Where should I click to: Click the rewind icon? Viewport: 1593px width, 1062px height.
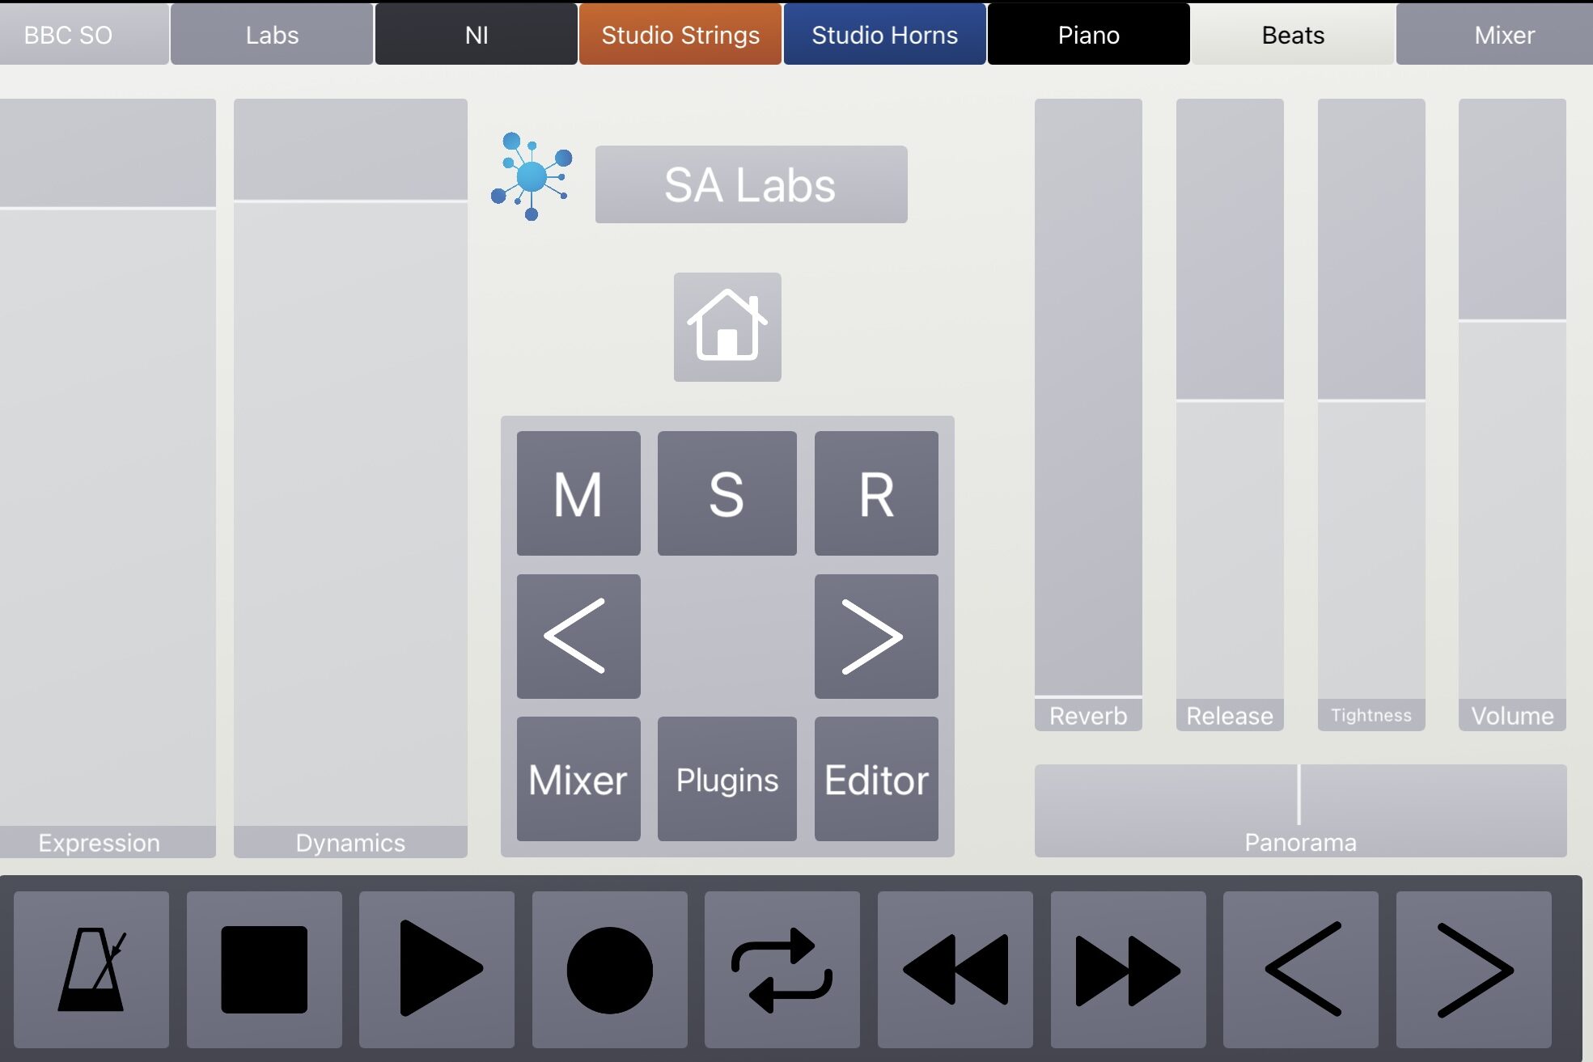click(x=955, y=969)
